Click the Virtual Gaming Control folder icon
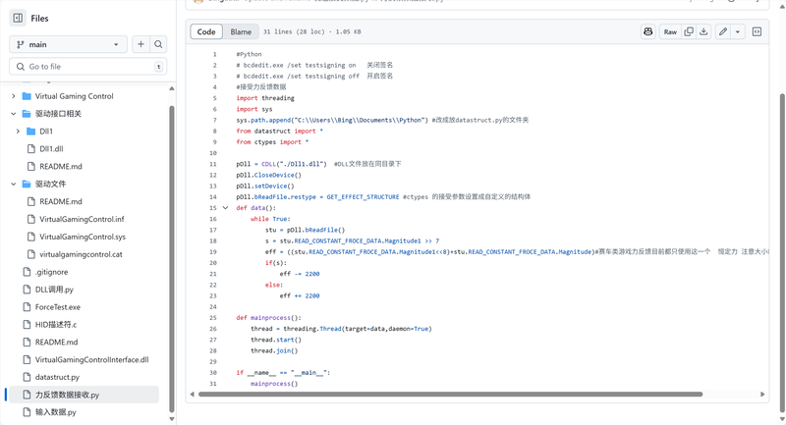786x425 pixels. click(27, 96)
